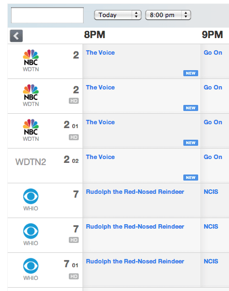This screenshot has height=291, width=229.
Task: Click the NBC logo for channel 2 01
Action: (x=31, y=130)
